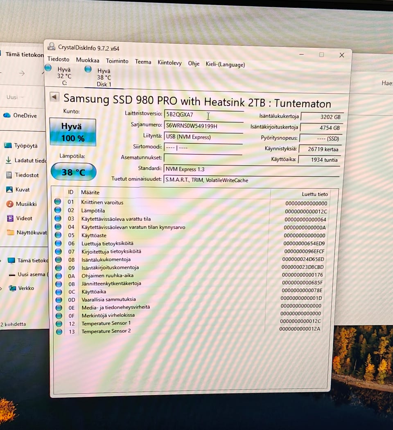Select Verkko in Explorer tree
This screenshot has height=430, width=393.
coord(21,288)
